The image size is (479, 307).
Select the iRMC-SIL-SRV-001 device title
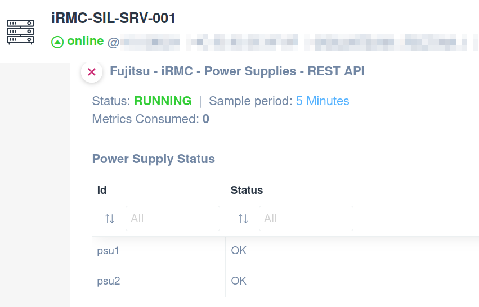113,19
